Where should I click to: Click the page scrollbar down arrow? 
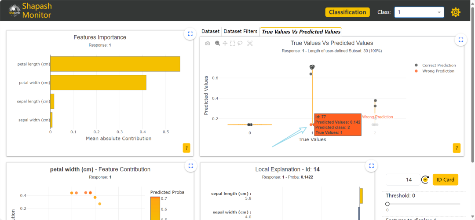coord(472,217)
